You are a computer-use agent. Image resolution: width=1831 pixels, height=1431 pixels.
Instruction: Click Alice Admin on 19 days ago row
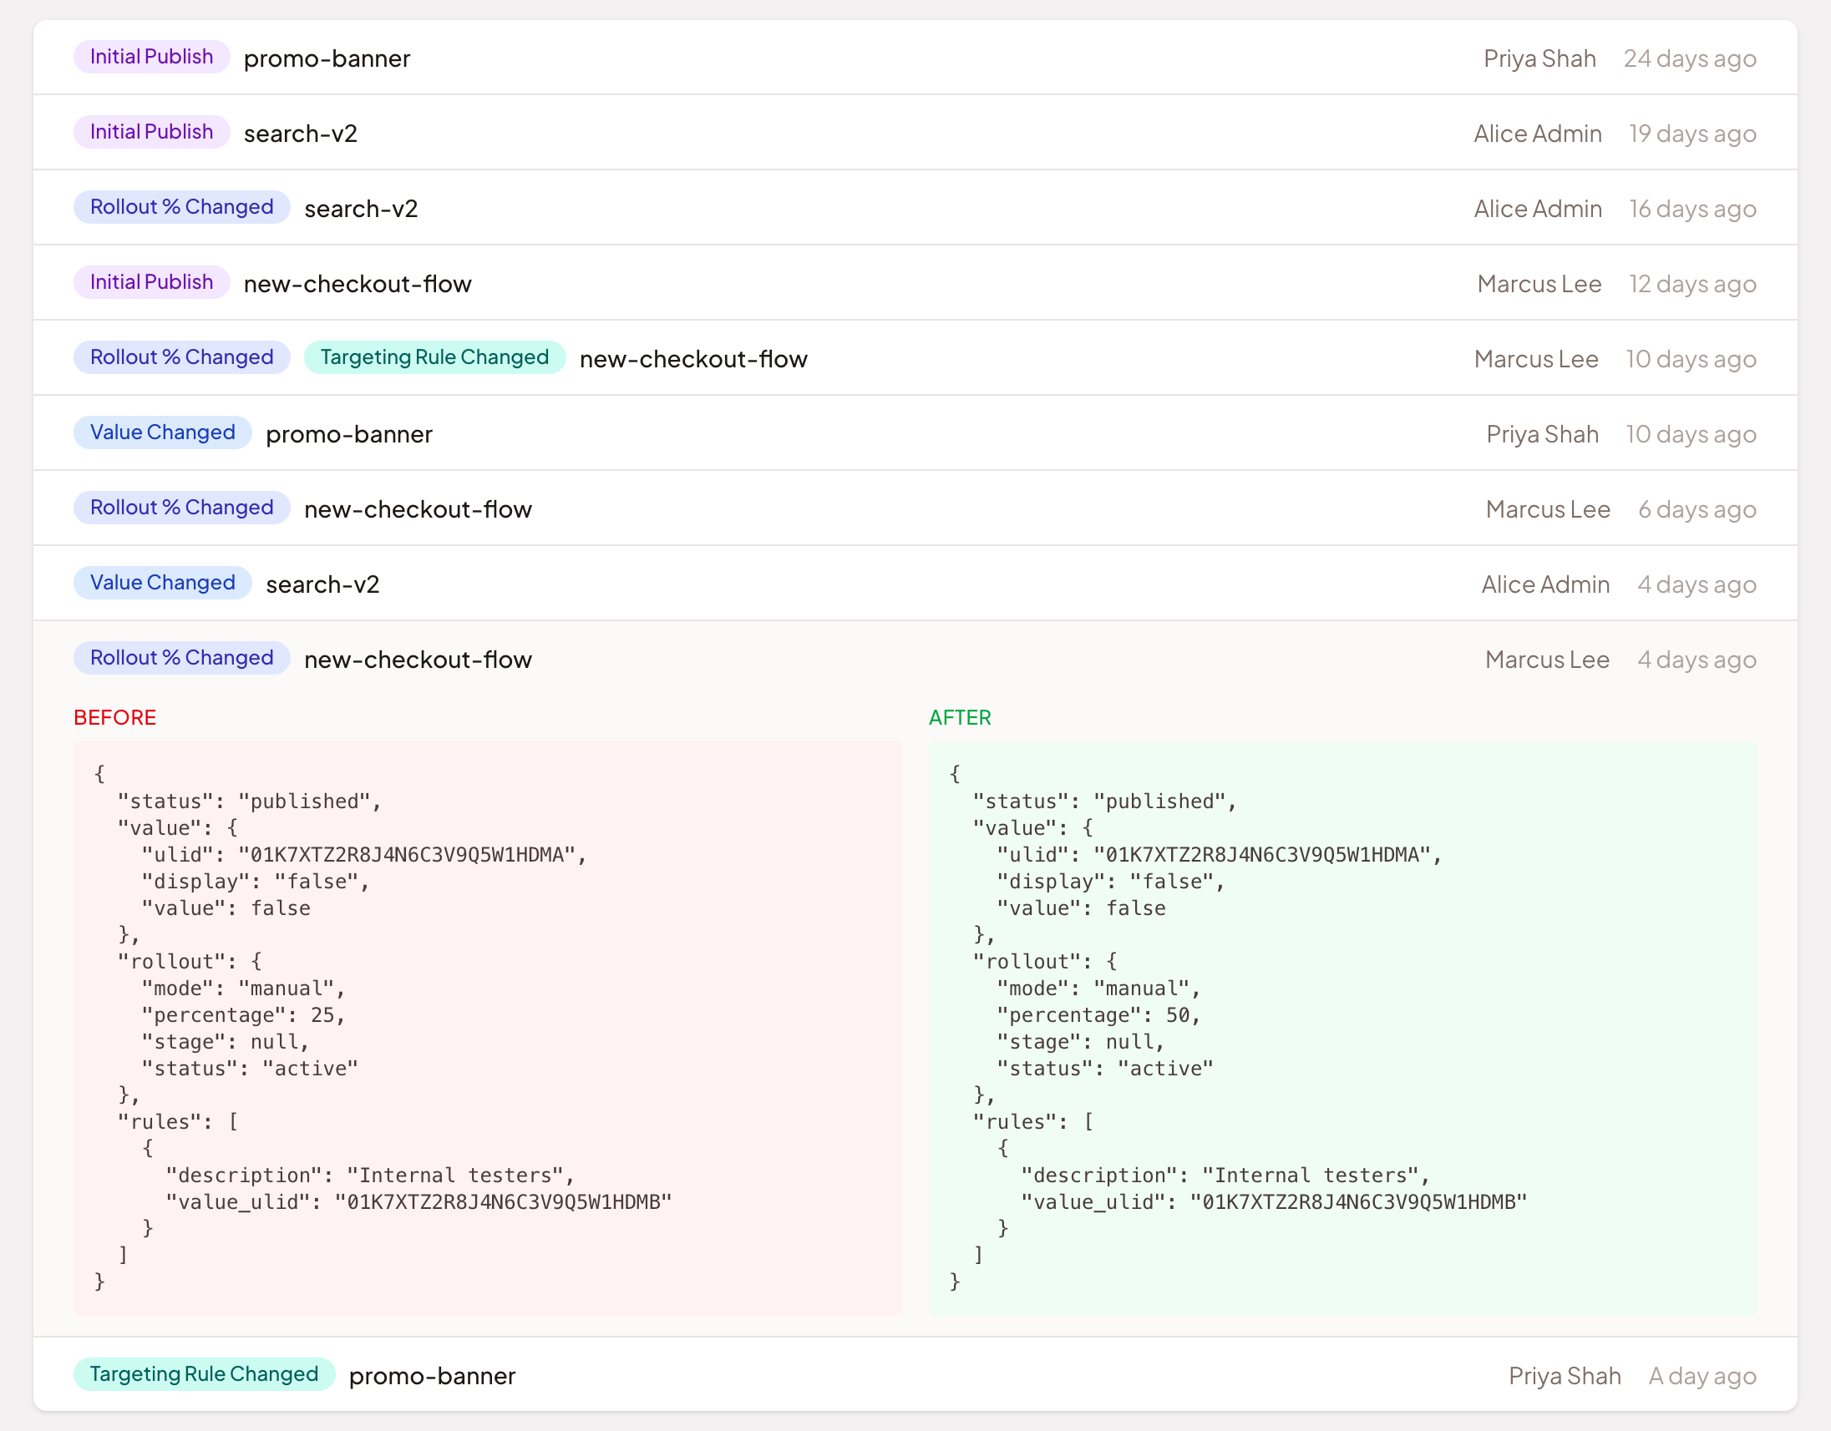[x=1538, y=134]
